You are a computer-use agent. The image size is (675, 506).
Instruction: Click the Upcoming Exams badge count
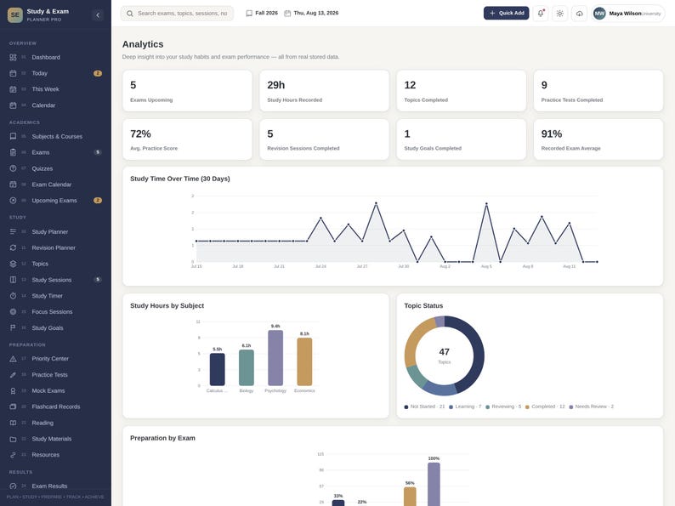98,200
